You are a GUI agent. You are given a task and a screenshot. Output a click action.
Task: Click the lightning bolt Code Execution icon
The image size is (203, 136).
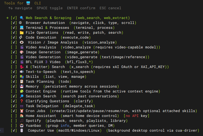(21, 37)
